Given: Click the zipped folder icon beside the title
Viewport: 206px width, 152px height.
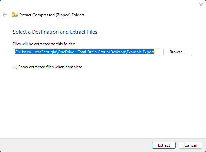Looking at the screenshot, I should pyautogui.click(x=15, y=15).
